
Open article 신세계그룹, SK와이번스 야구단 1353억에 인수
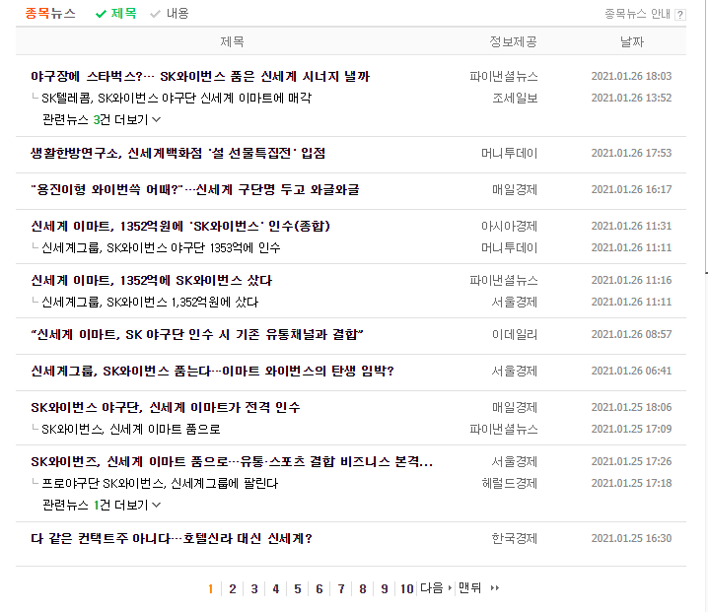pos(161,247)
